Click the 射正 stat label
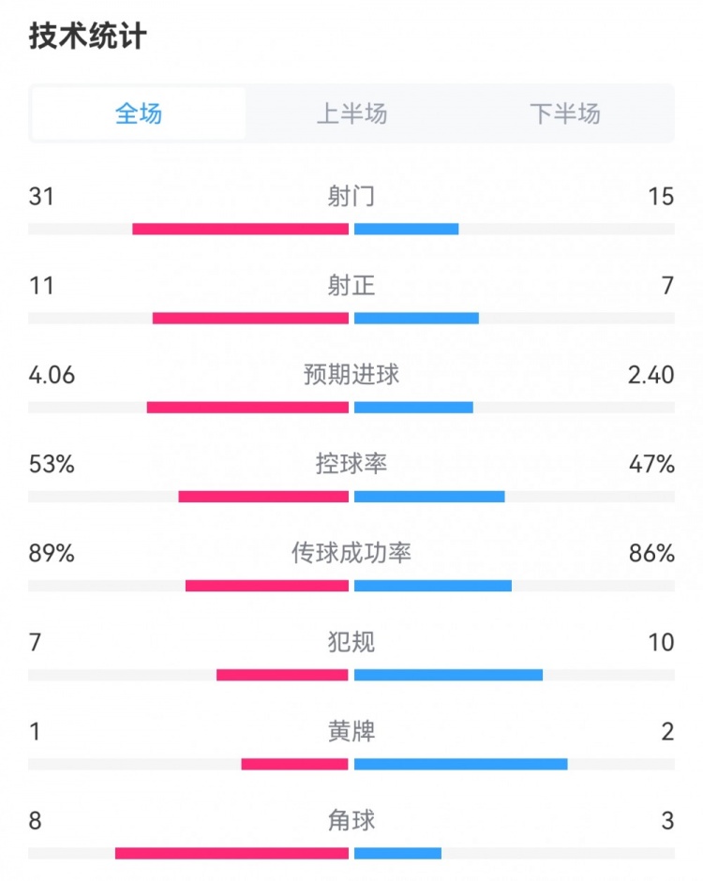The width and height of the screenshot is (703, 881). coord(351,285)
